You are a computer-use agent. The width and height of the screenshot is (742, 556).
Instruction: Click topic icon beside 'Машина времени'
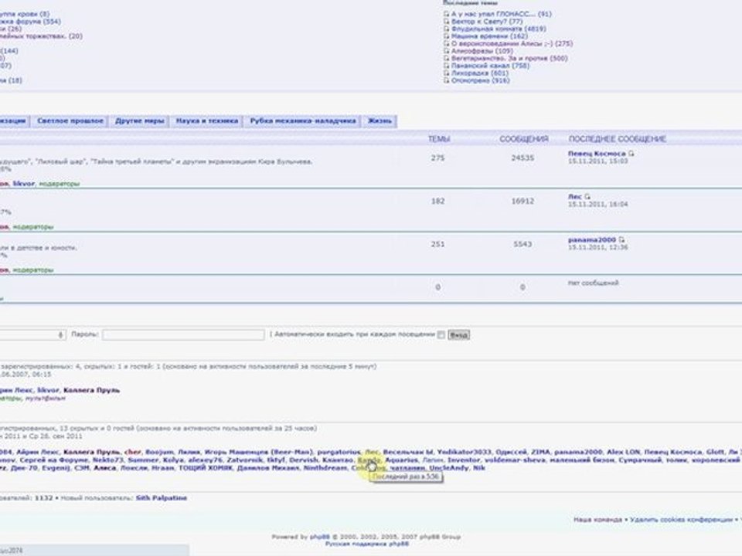pyautogui.click(x=446, y=36)
